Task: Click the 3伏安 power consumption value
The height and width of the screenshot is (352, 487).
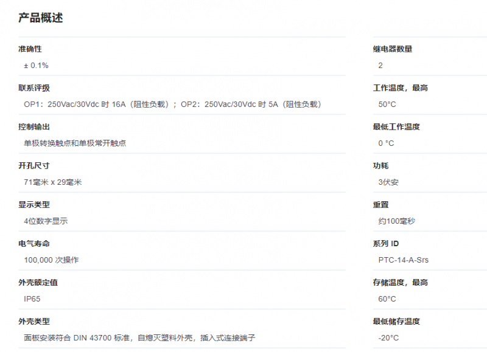Action: [388, 182]
